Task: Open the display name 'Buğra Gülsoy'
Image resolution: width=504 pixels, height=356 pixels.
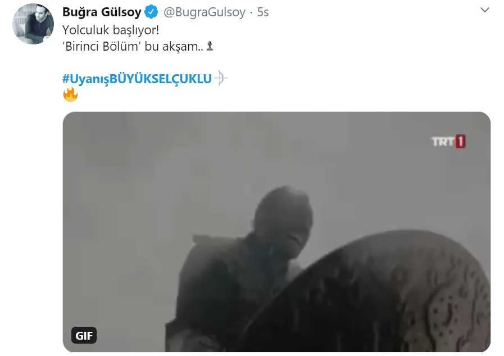Action: [x=102, y=12]
